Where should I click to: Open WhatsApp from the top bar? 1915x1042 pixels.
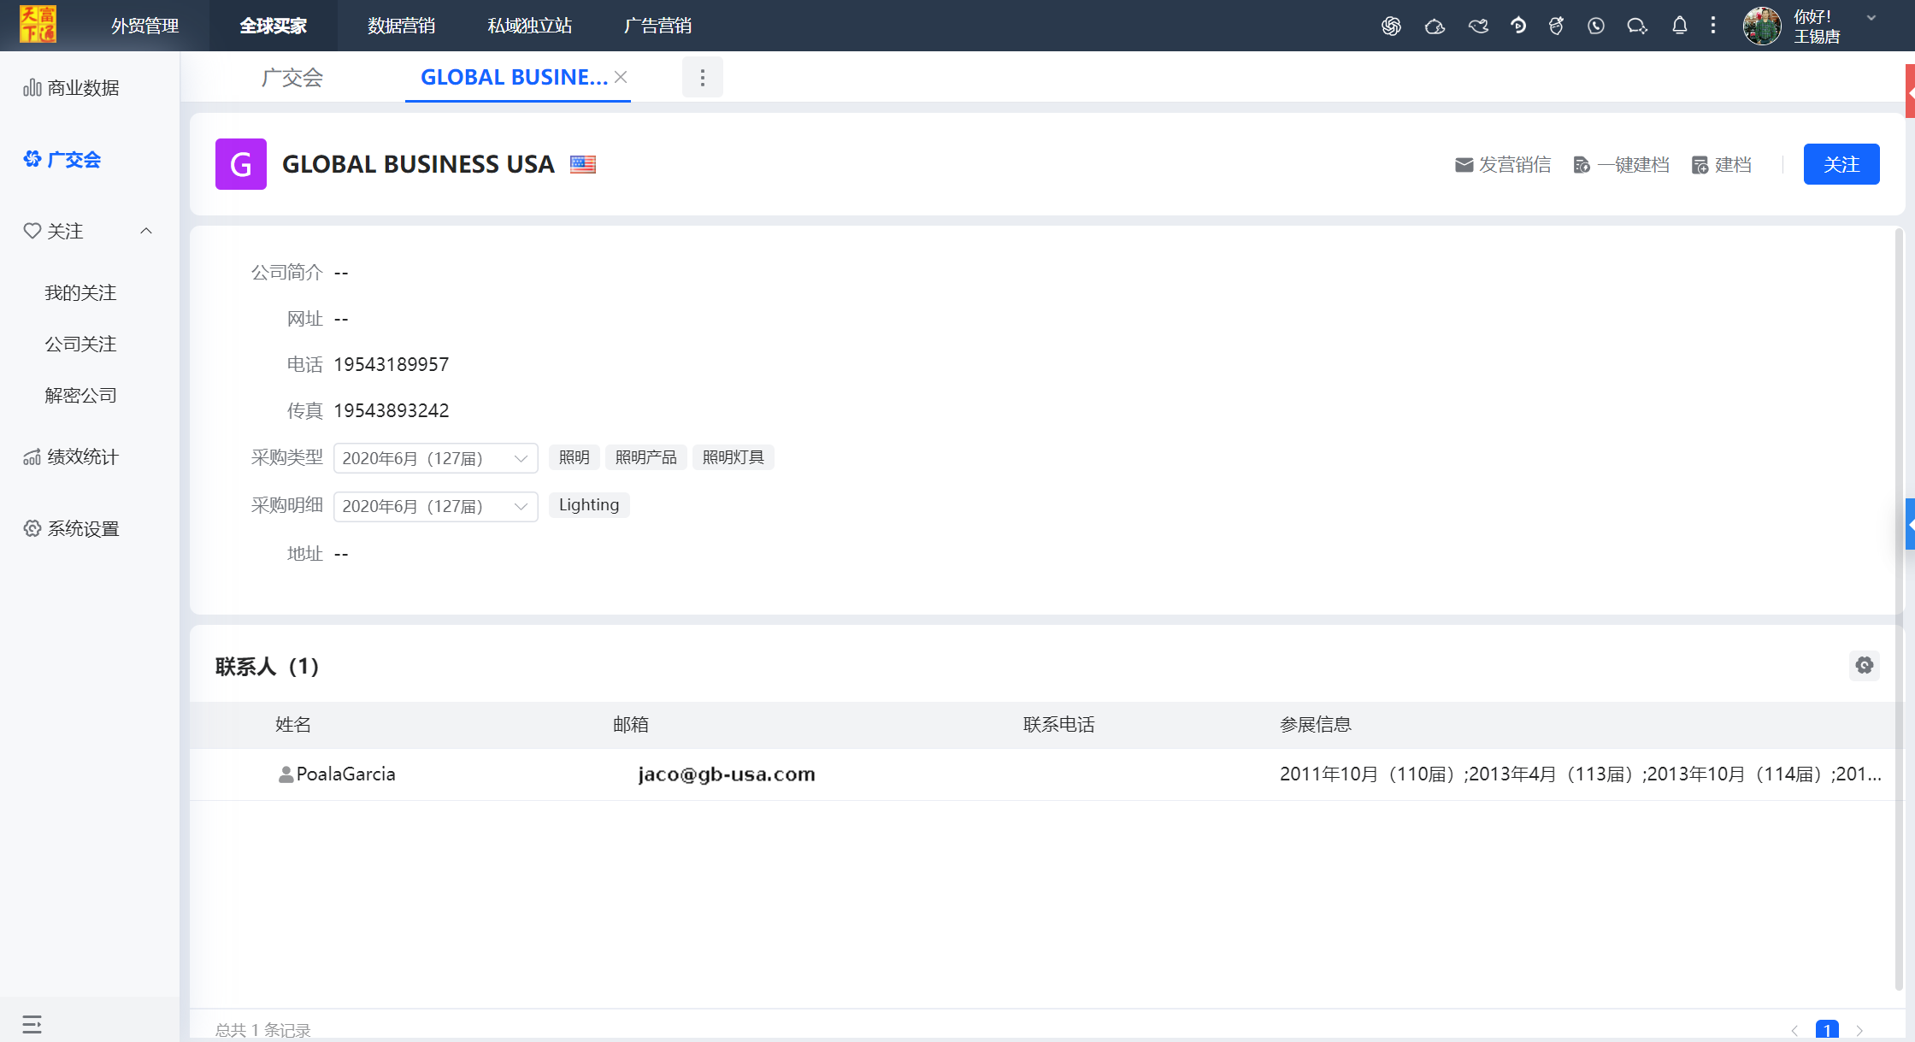[x=1595, y=26]
